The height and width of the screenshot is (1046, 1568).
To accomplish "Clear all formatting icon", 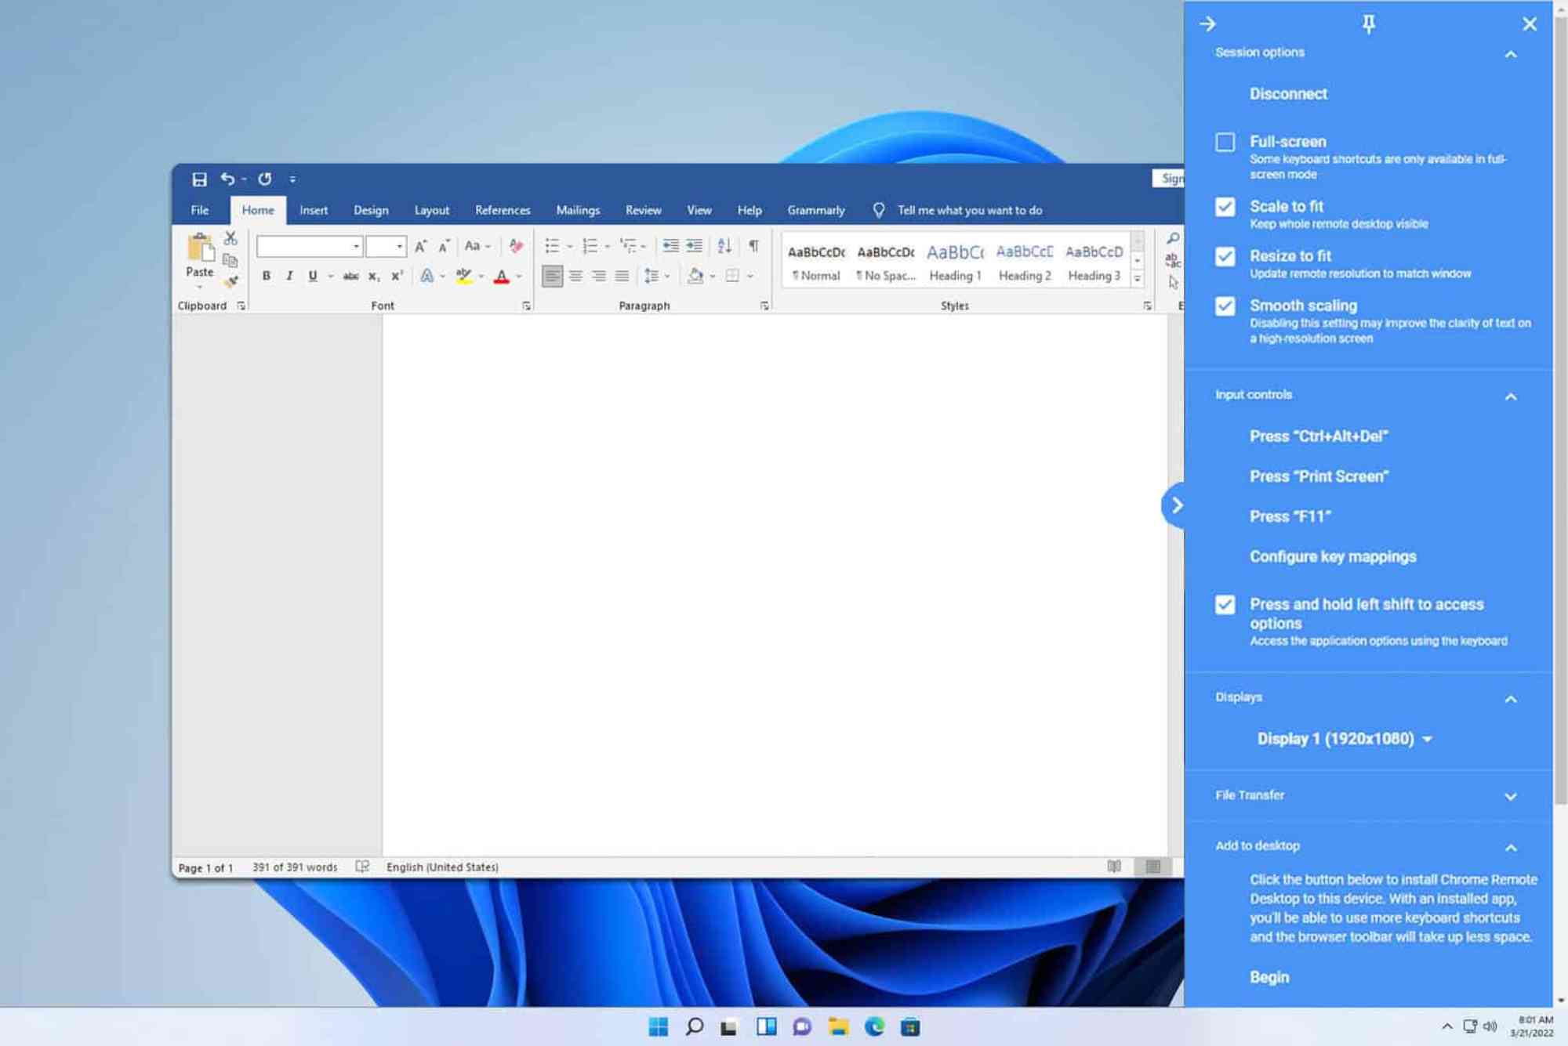I will (x=516, y=246).
